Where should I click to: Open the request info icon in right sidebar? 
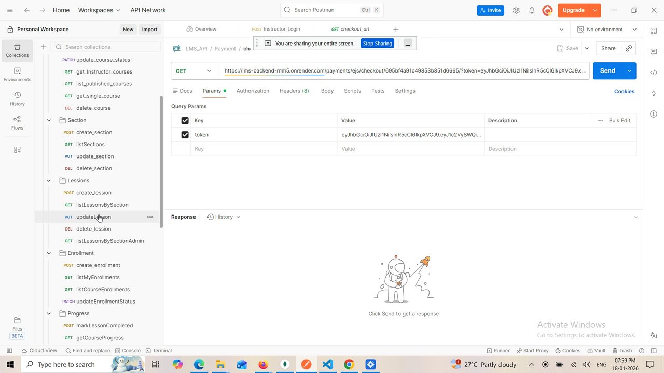pos(654,114)
